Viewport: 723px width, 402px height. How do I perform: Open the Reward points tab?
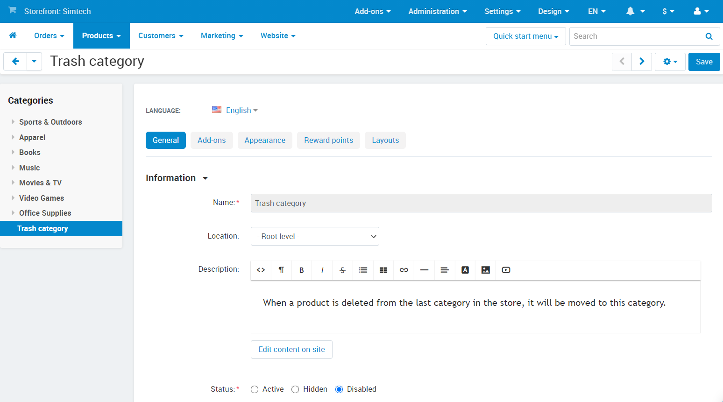pos(329,140)
